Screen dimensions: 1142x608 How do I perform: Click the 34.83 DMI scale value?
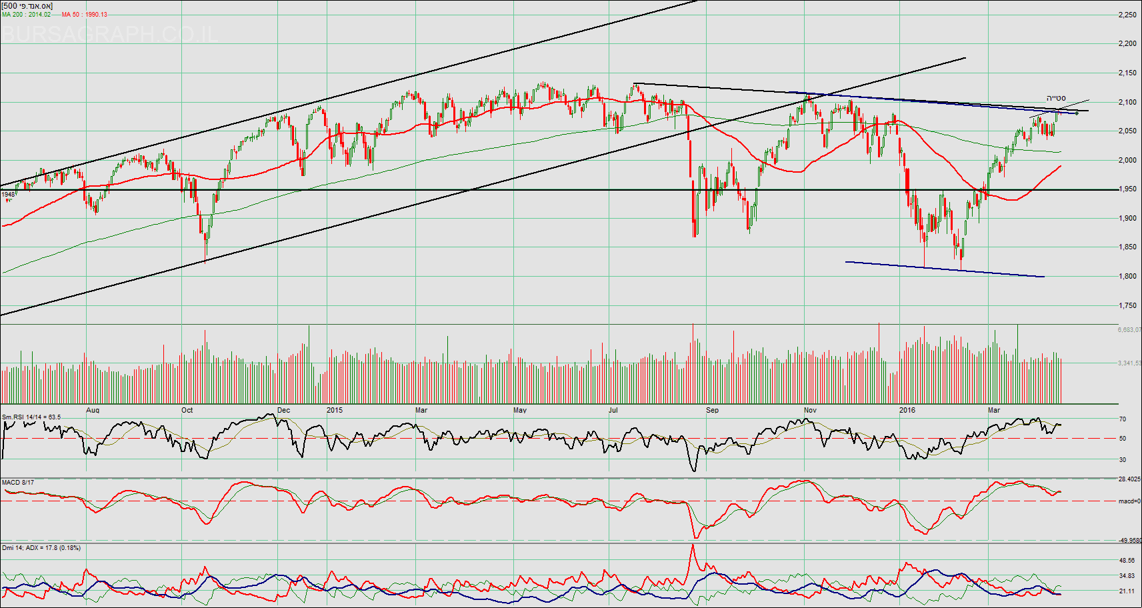point(1127,576)
